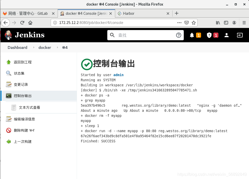
Task: Click the Jenkins butler logo icon
Action: 8,35
